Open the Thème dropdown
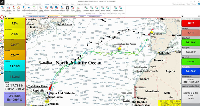This screenshot has height=106, width=200. (193, 4)
